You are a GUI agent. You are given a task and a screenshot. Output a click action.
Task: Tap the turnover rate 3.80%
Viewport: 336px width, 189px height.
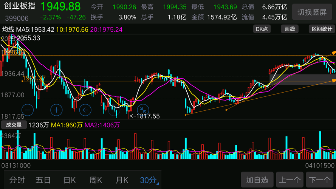click(127, 17)
